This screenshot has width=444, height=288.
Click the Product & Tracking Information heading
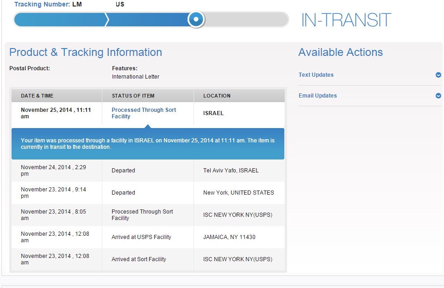(x=86, y=52)
